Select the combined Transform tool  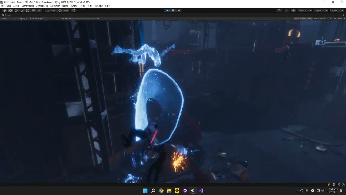coord(34,11)
